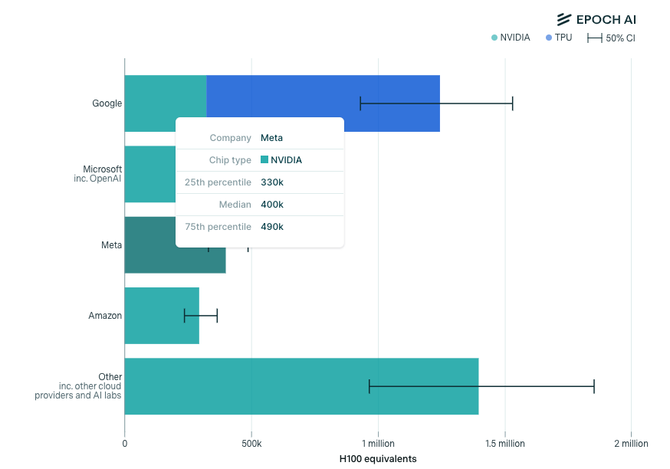Select the Microsoft axis label
Screen dimensions: 670x469
tap(102, 169)
